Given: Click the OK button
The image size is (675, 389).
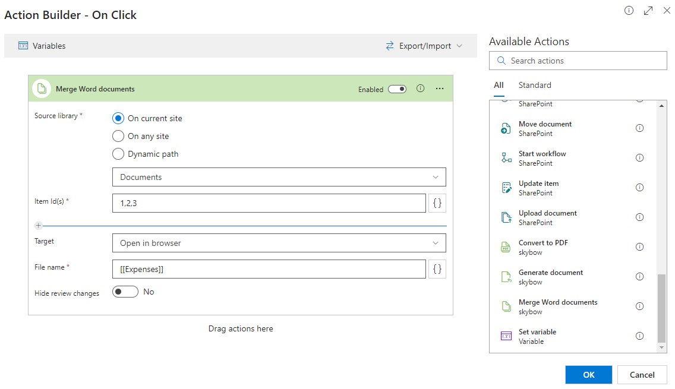Looking at the screenshot, I should click(x=588, y=374).
